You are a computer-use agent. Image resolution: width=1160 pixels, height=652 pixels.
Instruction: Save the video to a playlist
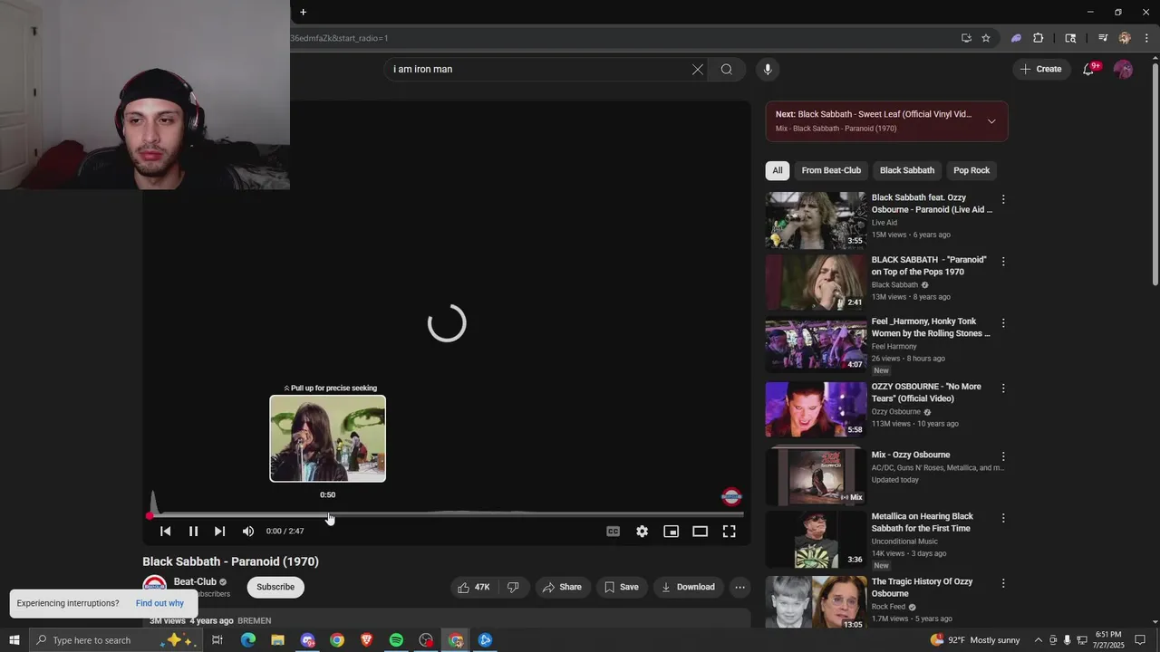tap(622, 587)
